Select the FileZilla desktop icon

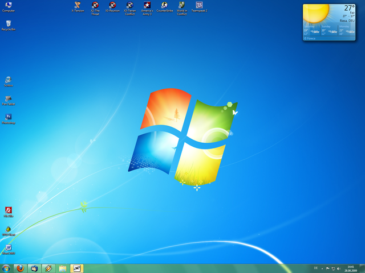(x=8, y=211)
